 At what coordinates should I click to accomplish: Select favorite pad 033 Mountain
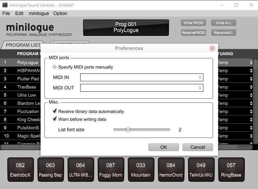tap(141, 170)
